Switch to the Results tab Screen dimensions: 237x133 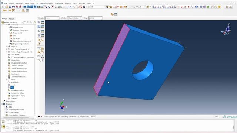coord(12,18)
